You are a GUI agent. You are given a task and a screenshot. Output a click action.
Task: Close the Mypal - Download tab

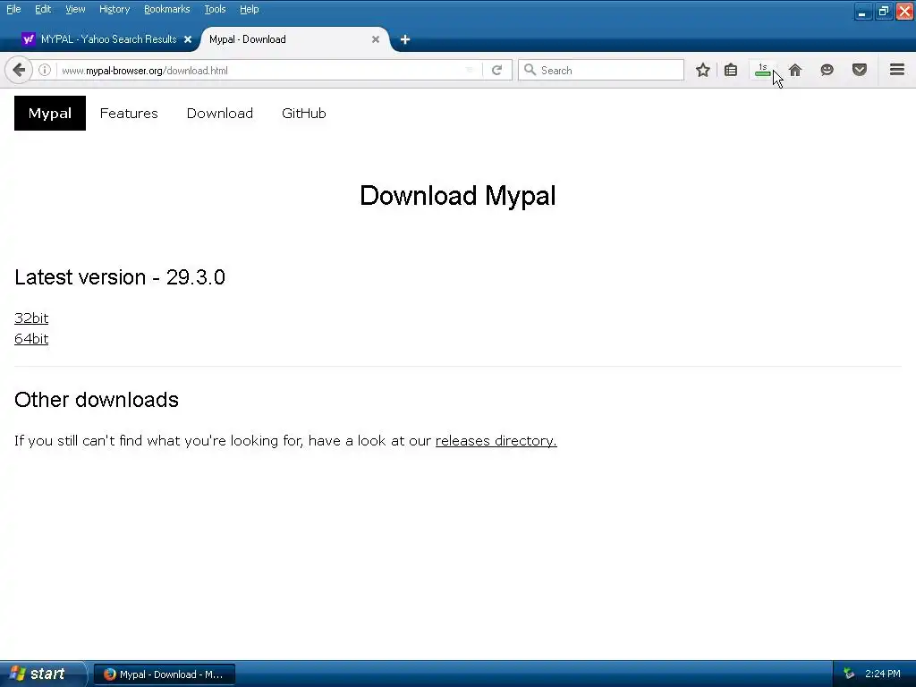point(376,39)
